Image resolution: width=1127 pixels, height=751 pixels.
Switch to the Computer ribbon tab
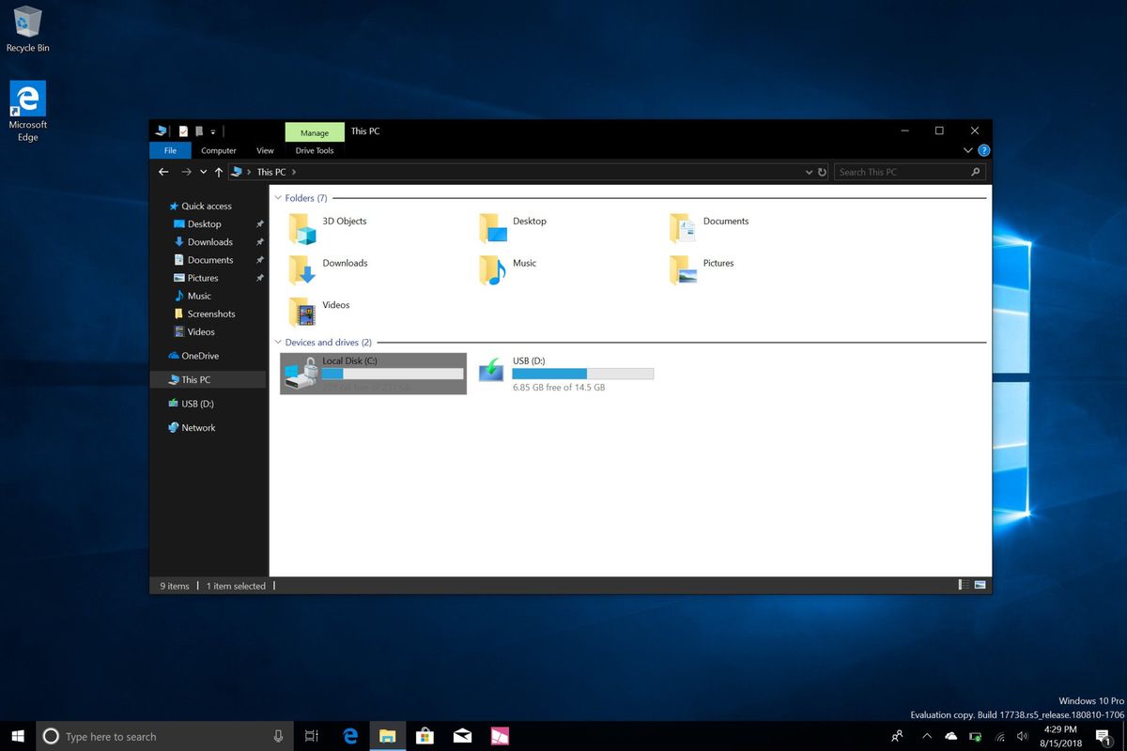[218, 150]
